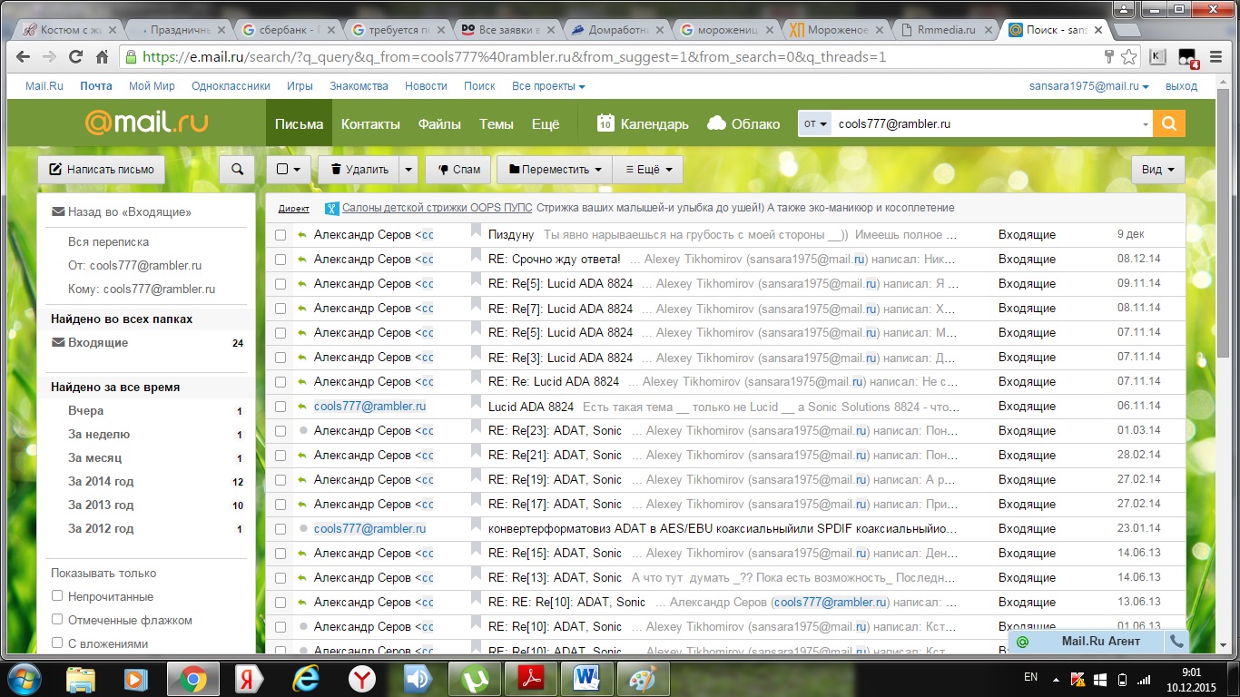The width and height of the screenshot is (1240, 697).
Task: Tick checkbox of Lucid ADA 8824 from 06.11.14
Action: tap(280, 407)
